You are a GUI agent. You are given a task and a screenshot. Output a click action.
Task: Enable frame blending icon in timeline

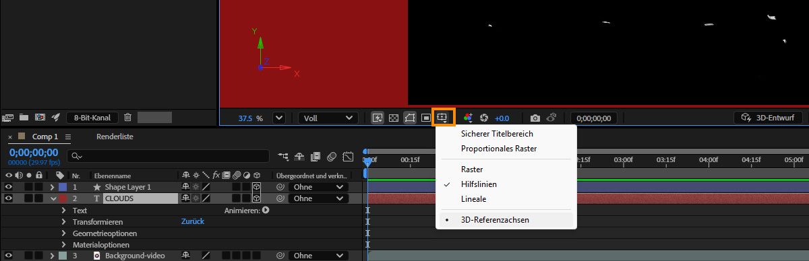point(316,156)
